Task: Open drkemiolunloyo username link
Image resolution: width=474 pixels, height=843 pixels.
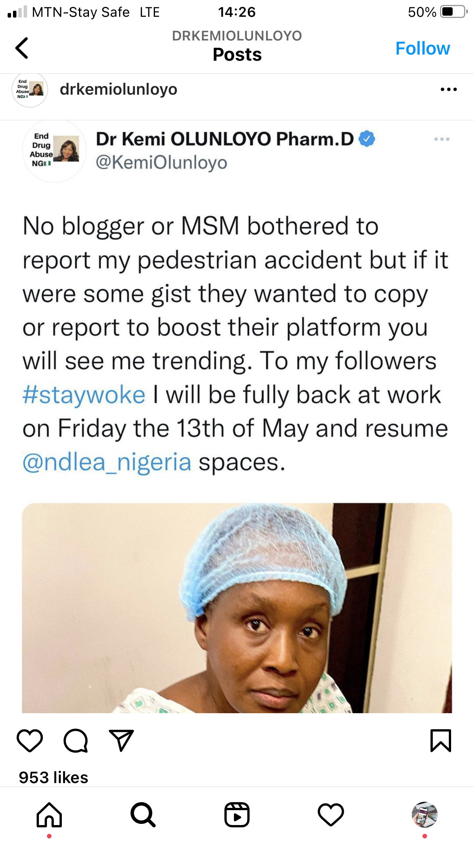Action: [119, 89]
